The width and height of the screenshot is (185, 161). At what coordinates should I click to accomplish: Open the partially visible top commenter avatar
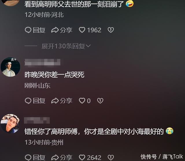[x=11, y=3]
